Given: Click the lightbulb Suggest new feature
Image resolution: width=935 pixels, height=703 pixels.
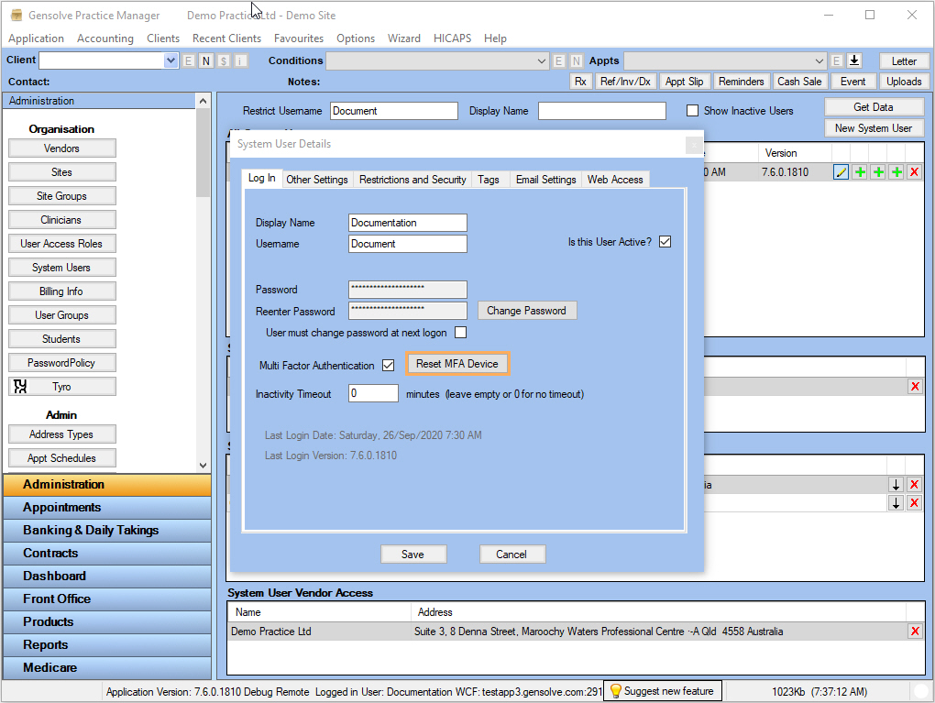Looking at the screenshot, I should tap(664, 691).
